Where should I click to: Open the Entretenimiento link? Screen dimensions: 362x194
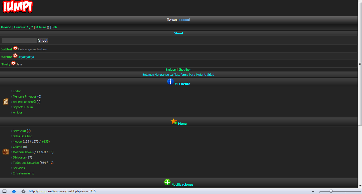(x=23, y=173)
